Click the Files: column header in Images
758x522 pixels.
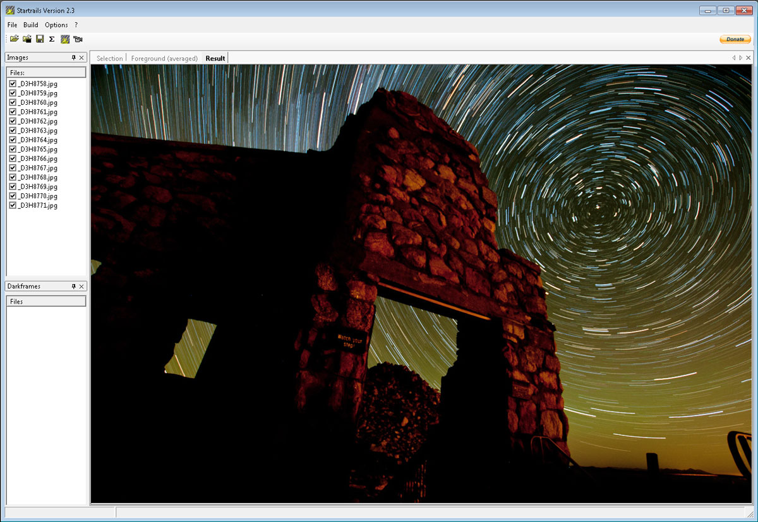[46, 73]
